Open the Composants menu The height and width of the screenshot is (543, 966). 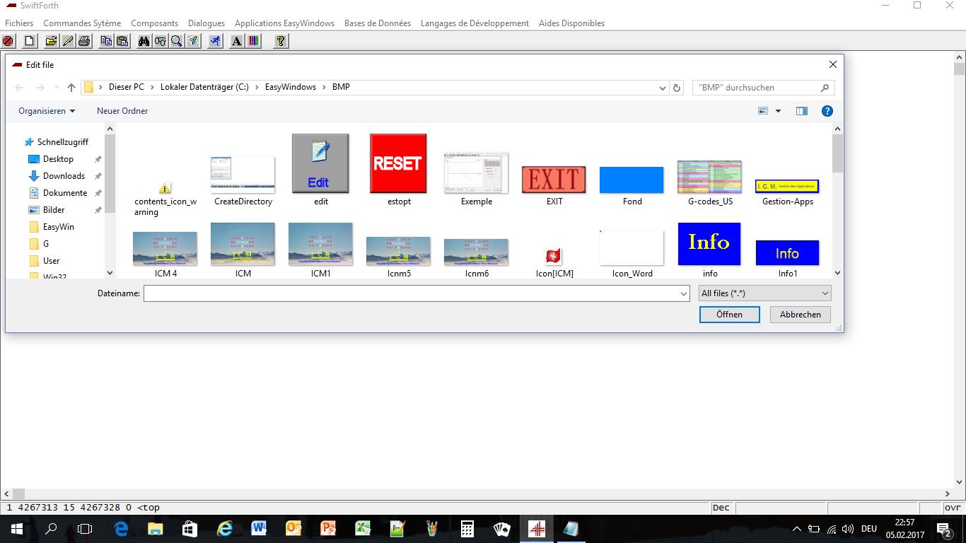pyautogui.click(x=155, y=23)
